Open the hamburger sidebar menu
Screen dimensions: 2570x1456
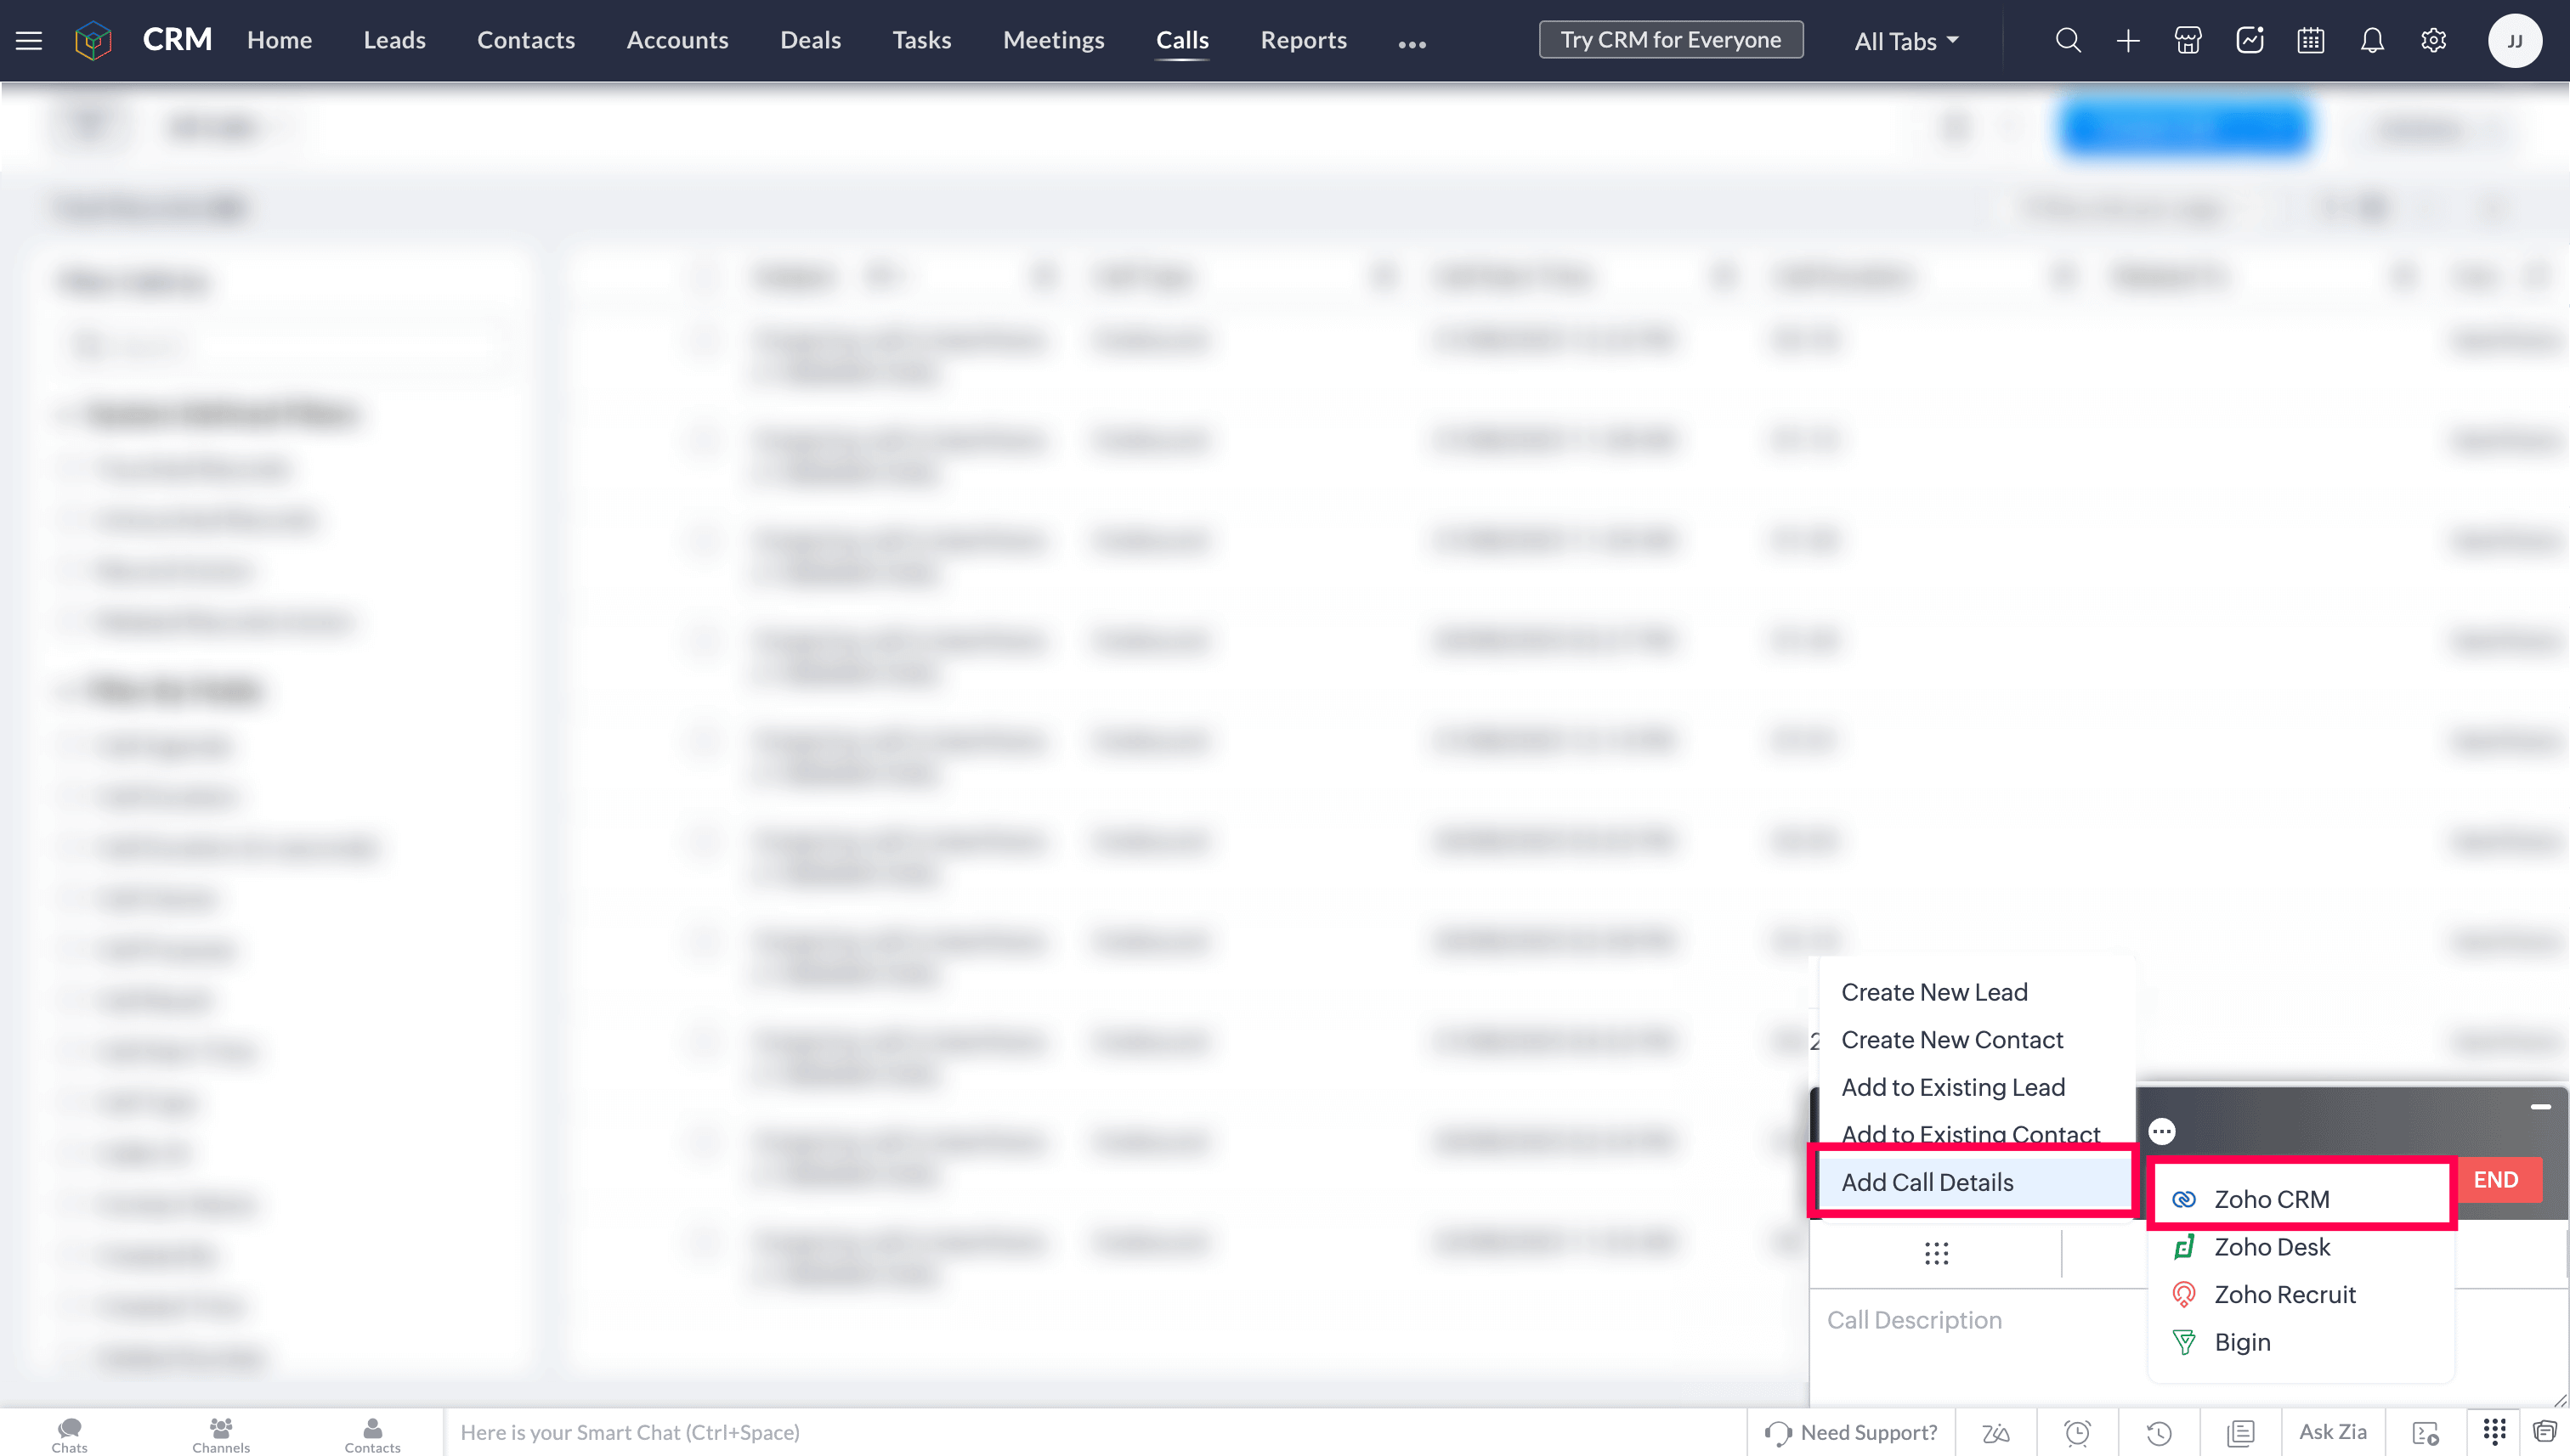click(29, 41)
